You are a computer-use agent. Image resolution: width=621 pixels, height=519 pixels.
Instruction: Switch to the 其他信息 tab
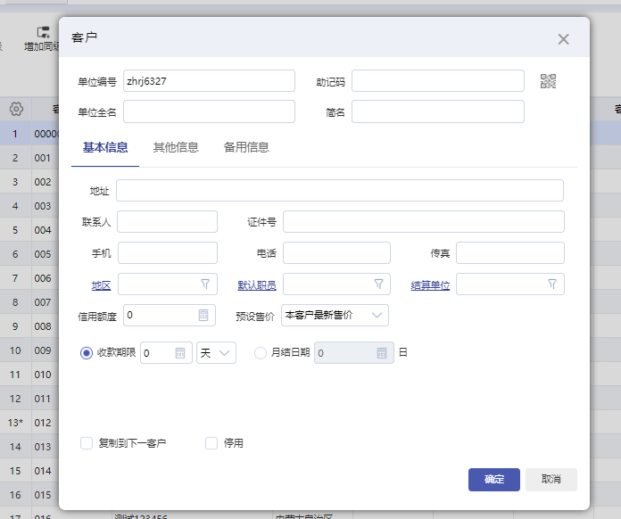tap(176, 148)
